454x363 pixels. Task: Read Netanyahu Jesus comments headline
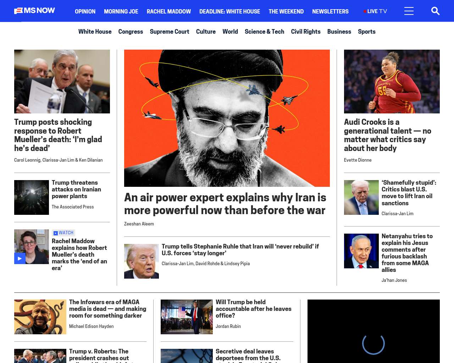(x=407, y=253)
